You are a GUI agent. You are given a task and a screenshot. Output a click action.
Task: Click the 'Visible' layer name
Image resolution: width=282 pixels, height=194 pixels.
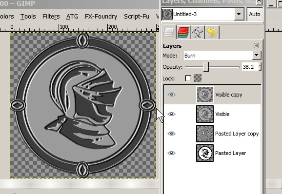222,114
